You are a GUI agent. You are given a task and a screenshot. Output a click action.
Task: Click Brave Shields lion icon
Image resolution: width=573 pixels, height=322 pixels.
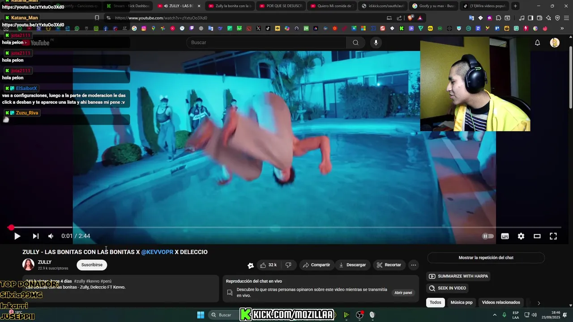click(411, 18)
